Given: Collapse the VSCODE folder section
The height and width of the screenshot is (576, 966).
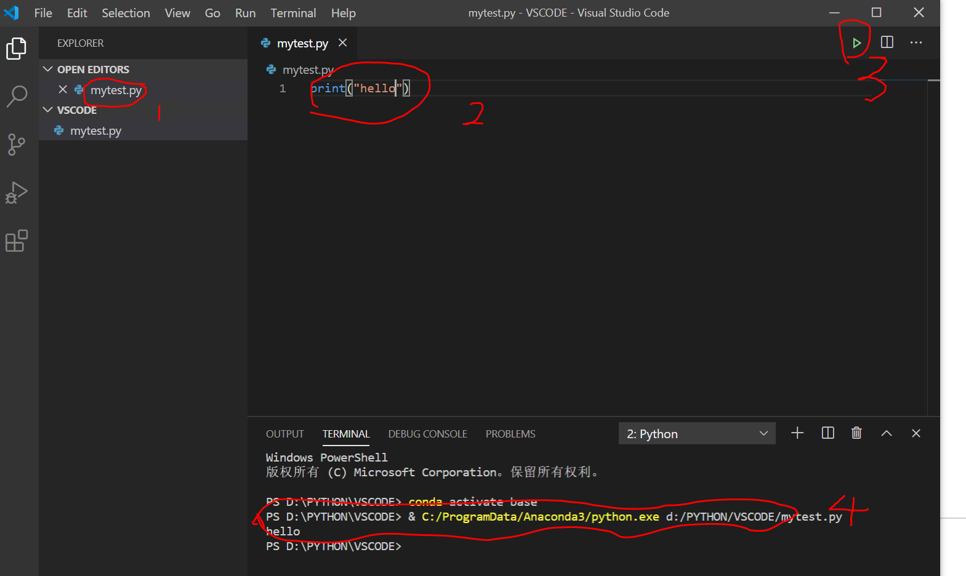Looking at the screenshot, I should 48,110.
